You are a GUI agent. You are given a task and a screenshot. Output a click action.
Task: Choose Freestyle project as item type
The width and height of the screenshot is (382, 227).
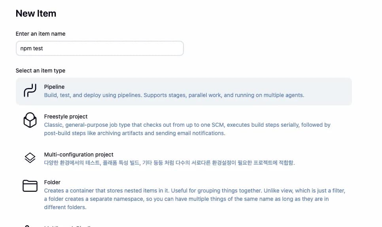point(66,116)
